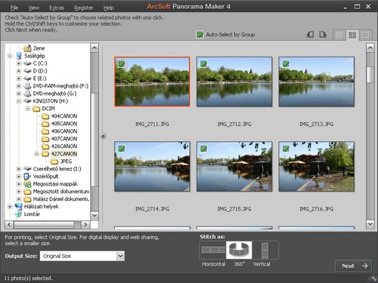This screenshot has width=378, height=283.
Task: Uncheck IMG_2716.JPG selection checkbox
Action: tap(286, 149)
